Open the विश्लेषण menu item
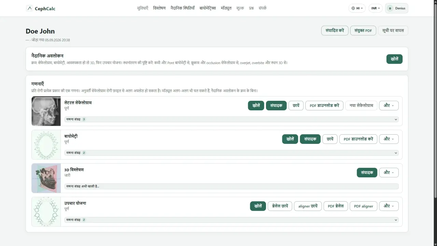Image resolution: width=437 pixels, height=246 pixels. pos(159,8)
